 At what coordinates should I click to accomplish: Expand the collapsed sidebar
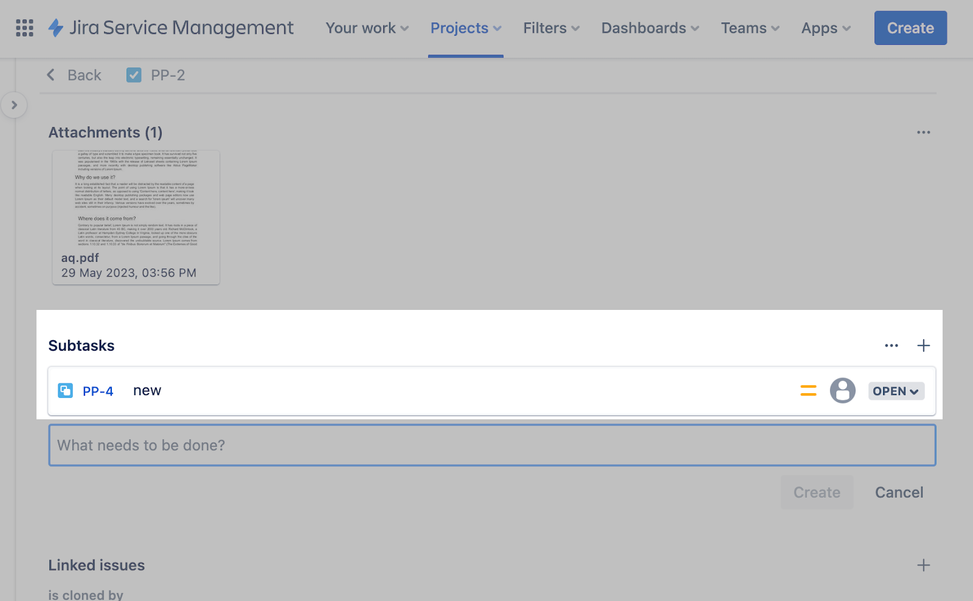point(14,105)
